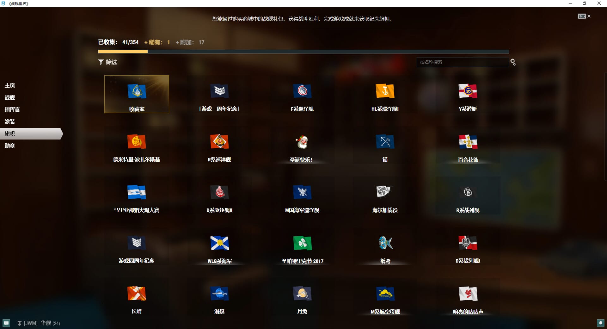Select the 收藏家 collector flag
607x329 pixels.
[x=137, y=94]
